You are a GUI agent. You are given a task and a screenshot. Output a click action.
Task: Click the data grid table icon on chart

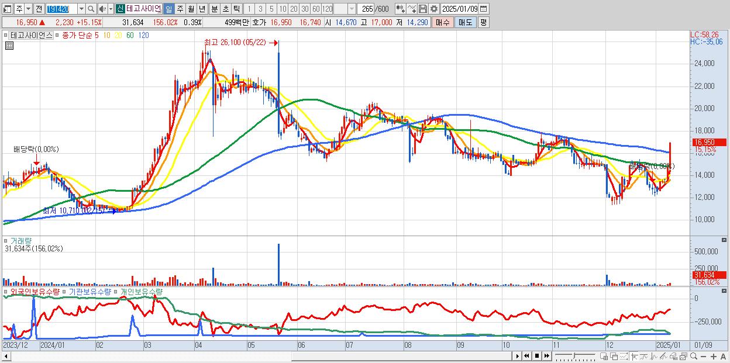coord(9,46)
